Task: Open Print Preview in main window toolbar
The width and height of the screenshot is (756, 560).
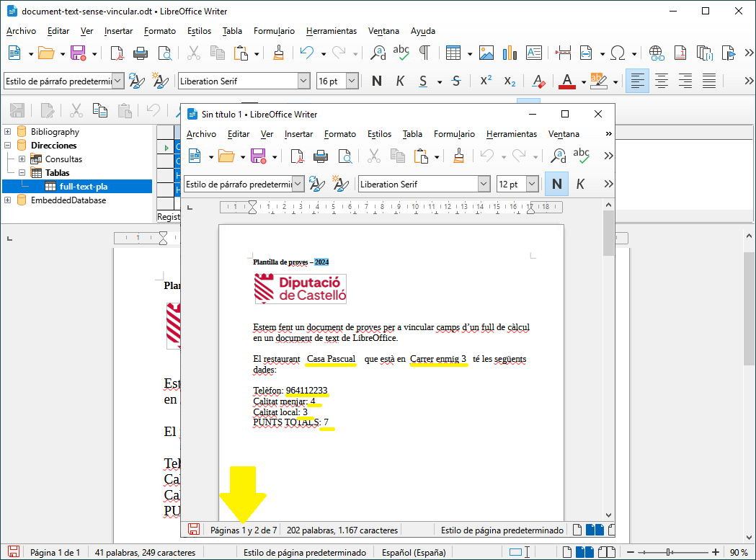Action: tap(165, 53)
